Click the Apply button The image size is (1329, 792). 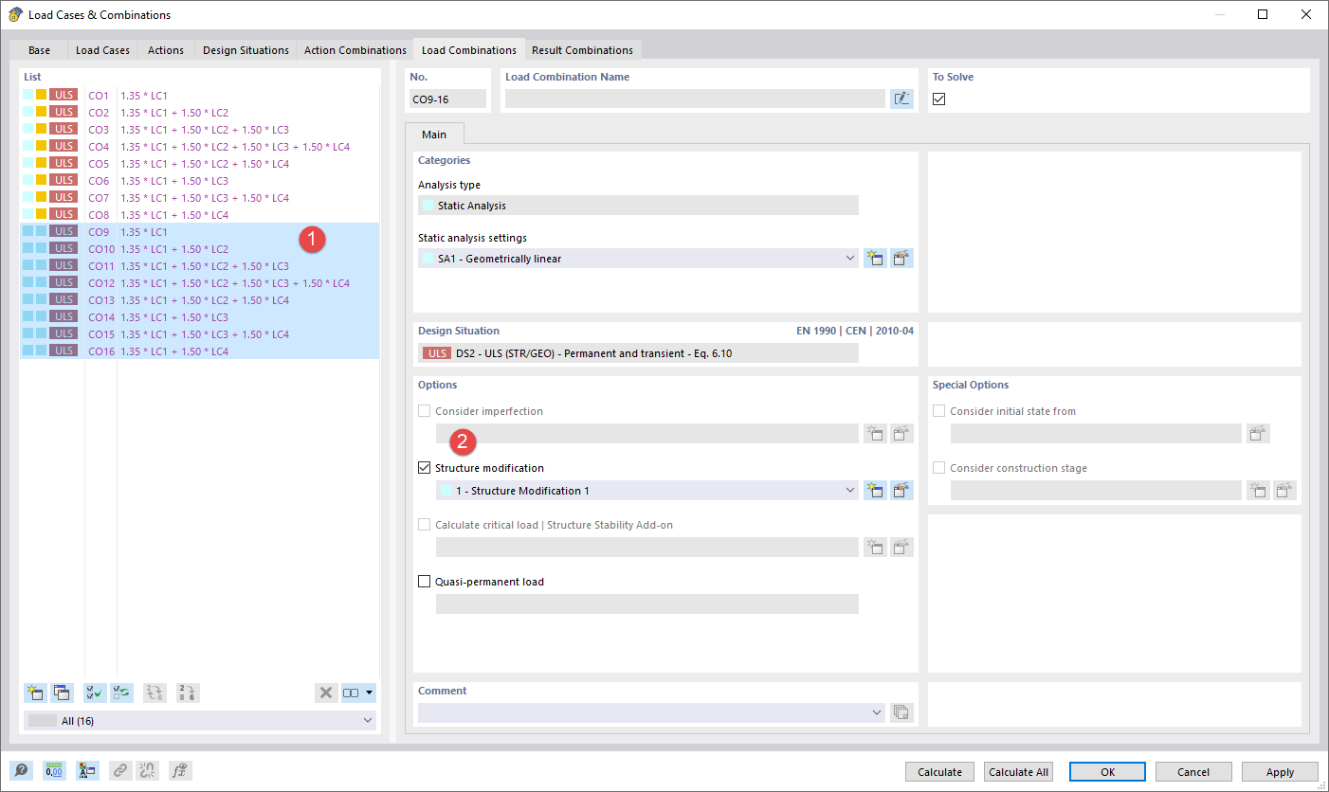1280,771
